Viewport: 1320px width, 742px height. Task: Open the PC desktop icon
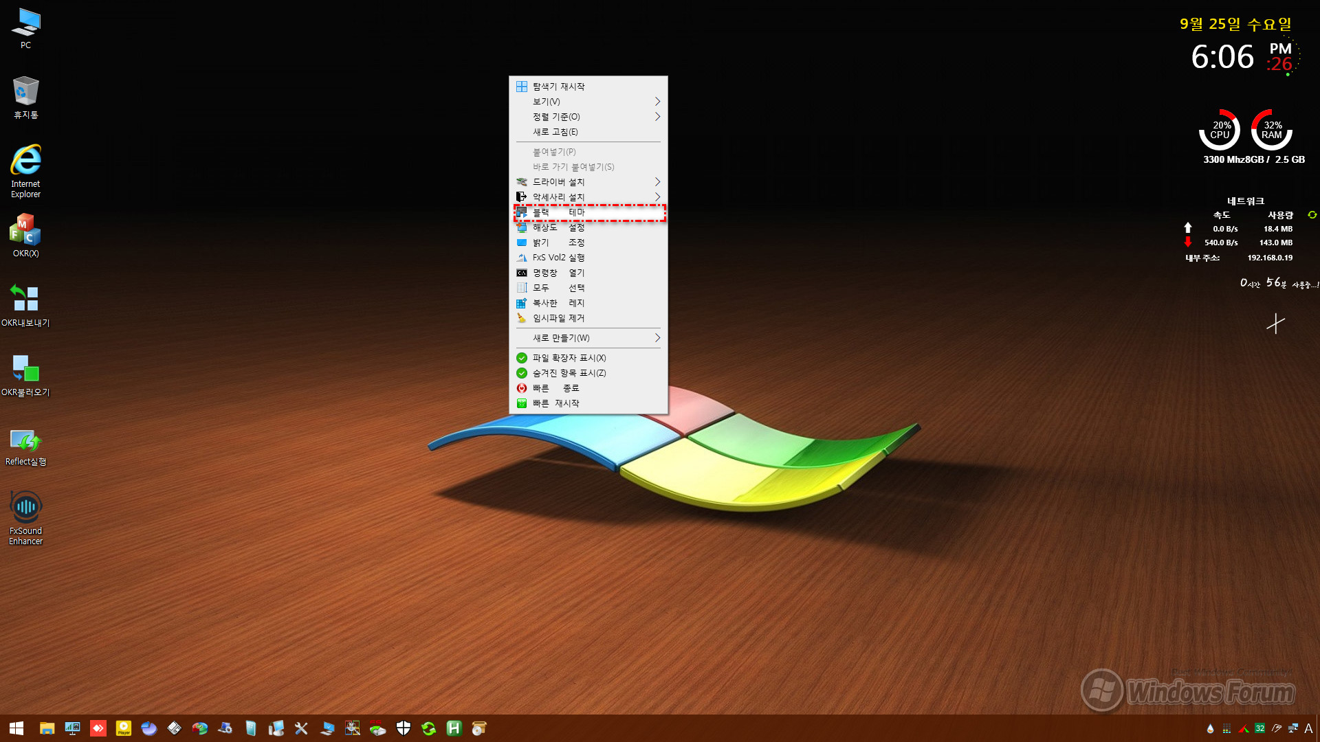25,29
